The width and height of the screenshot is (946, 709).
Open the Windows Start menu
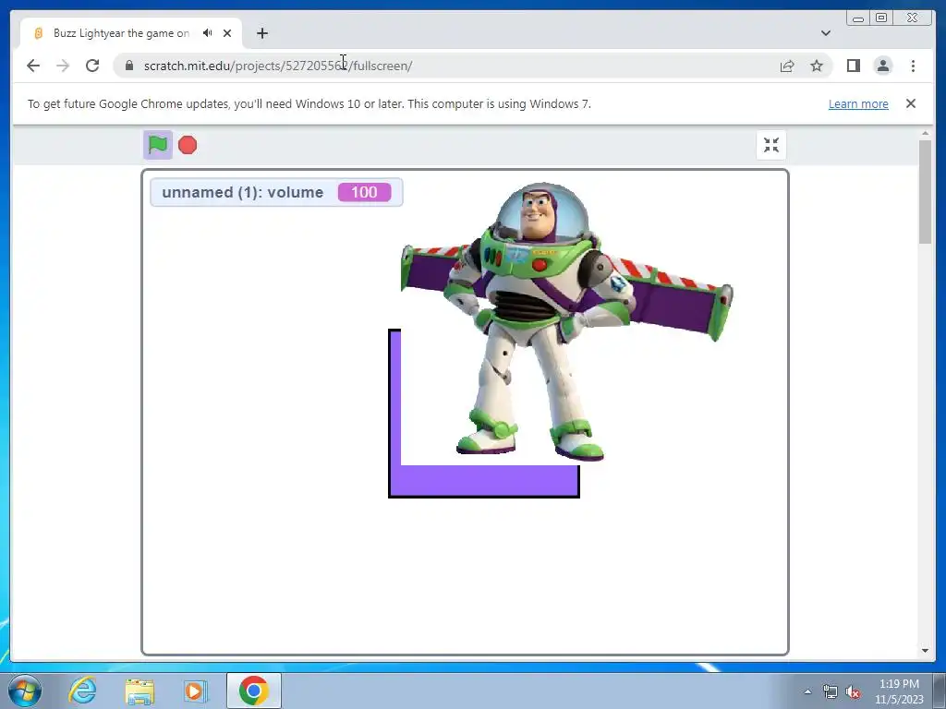click(x=25, y=691)
